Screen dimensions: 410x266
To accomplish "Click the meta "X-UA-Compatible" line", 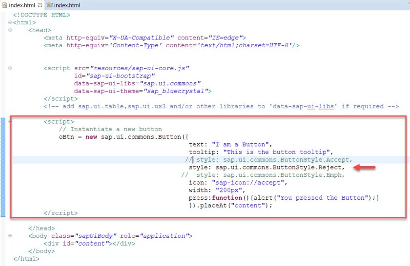I will 144,38.
